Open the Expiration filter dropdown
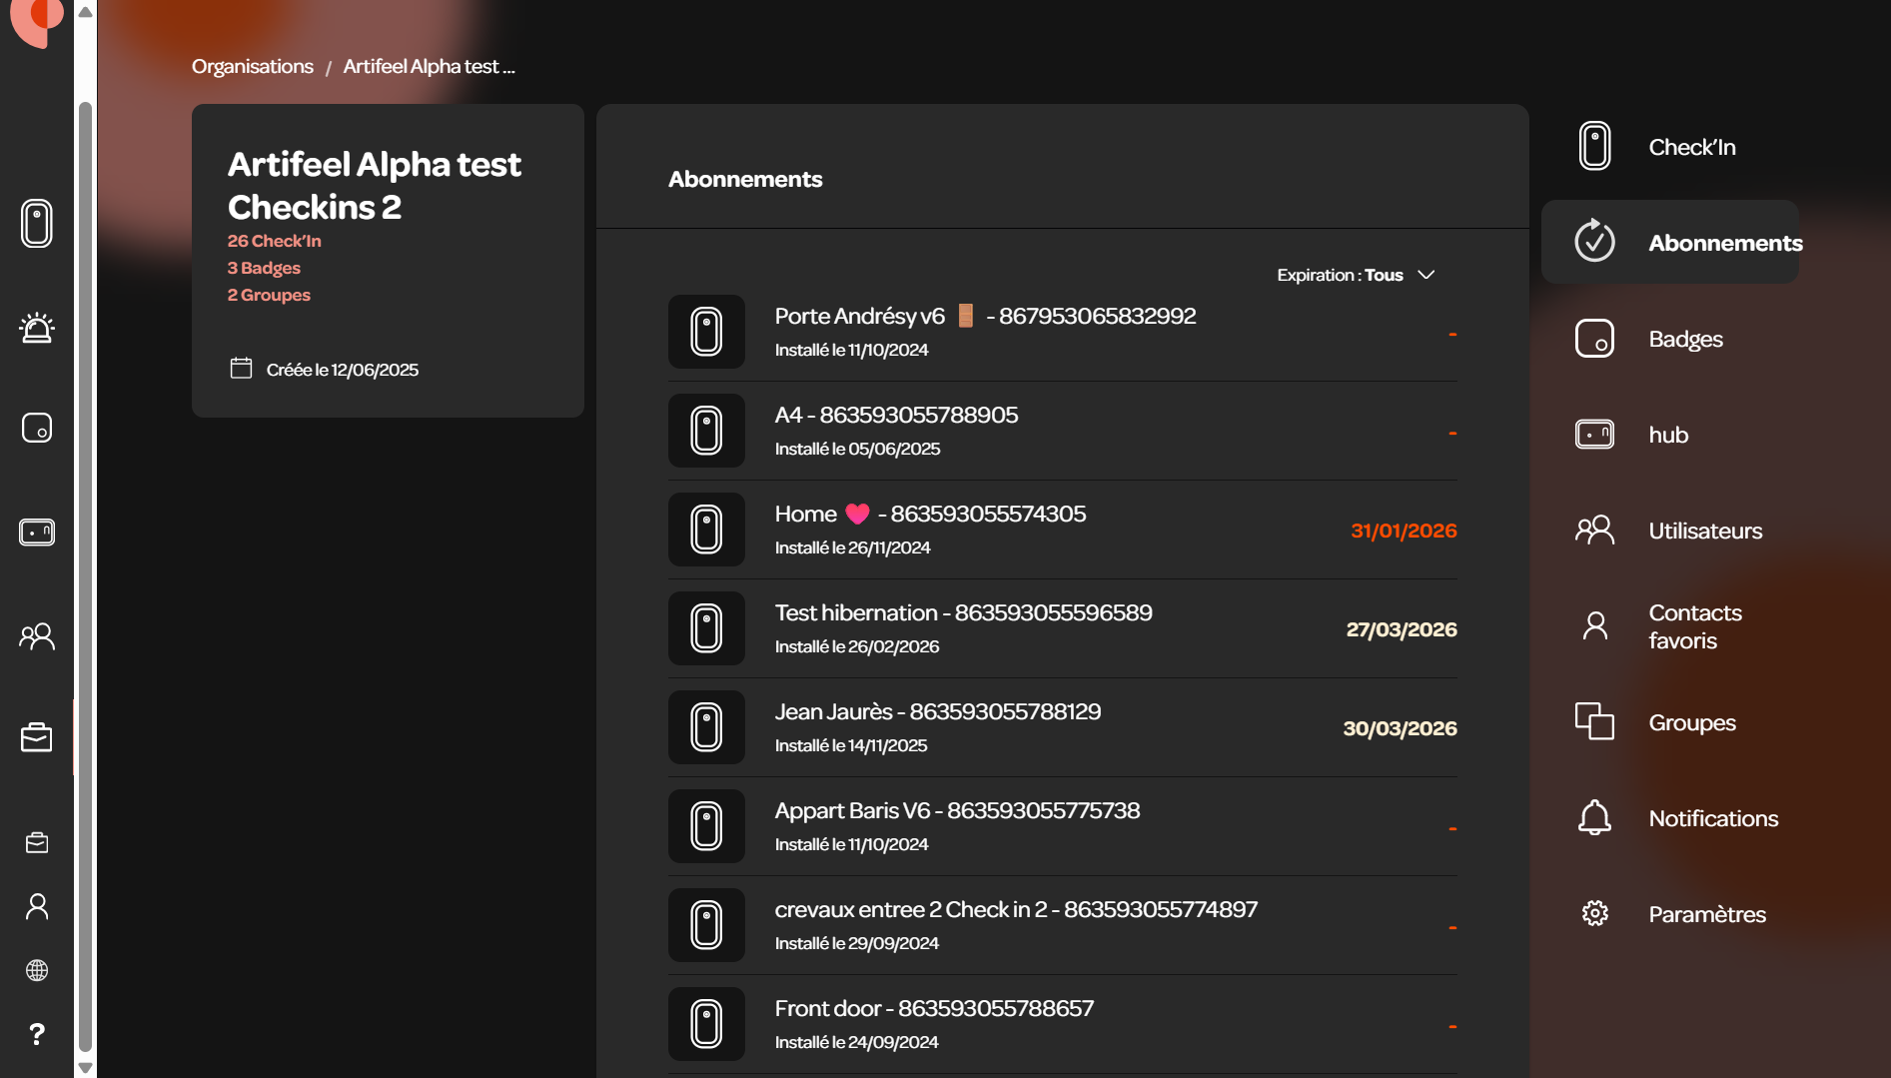 1356,275
